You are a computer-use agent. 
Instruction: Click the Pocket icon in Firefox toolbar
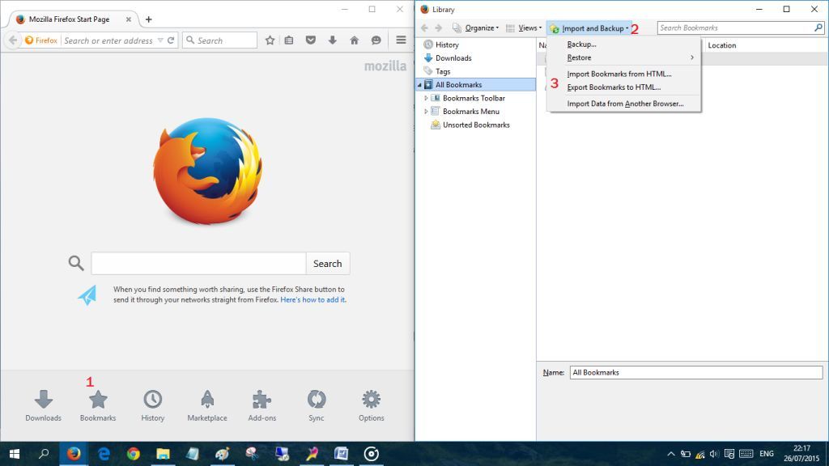[310, 40]
